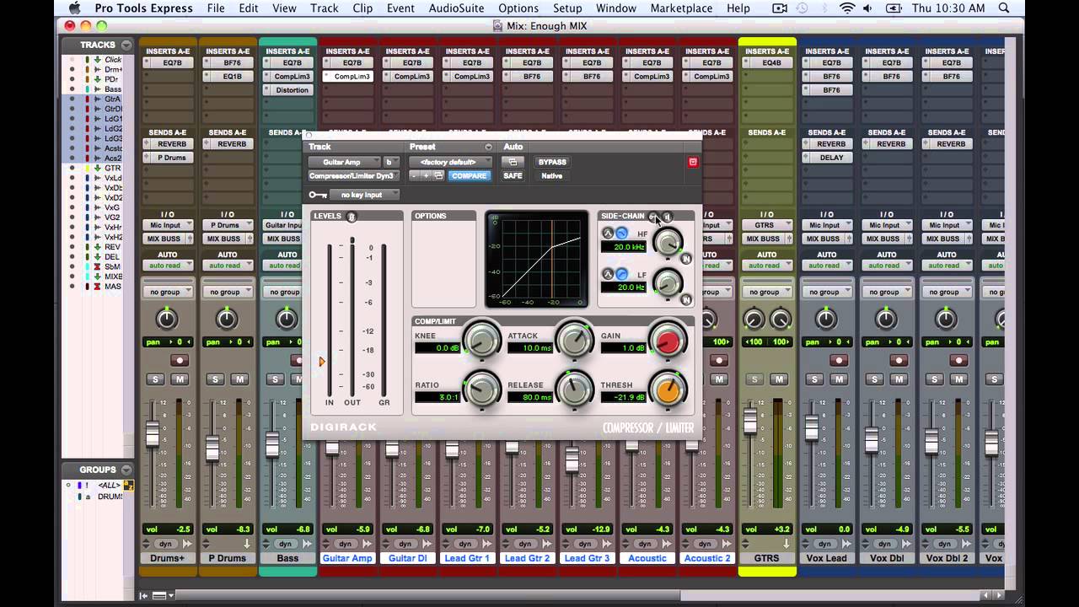Screen dimensions: 1079x607
Task: Open the File menu
Action: pos(216,8)
